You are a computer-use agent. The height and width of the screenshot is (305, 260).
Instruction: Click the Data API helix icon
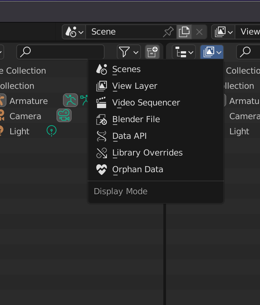pos(102,136)
